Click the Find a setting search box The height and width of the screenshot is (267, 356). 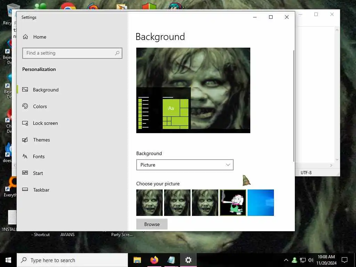[72, 53]
